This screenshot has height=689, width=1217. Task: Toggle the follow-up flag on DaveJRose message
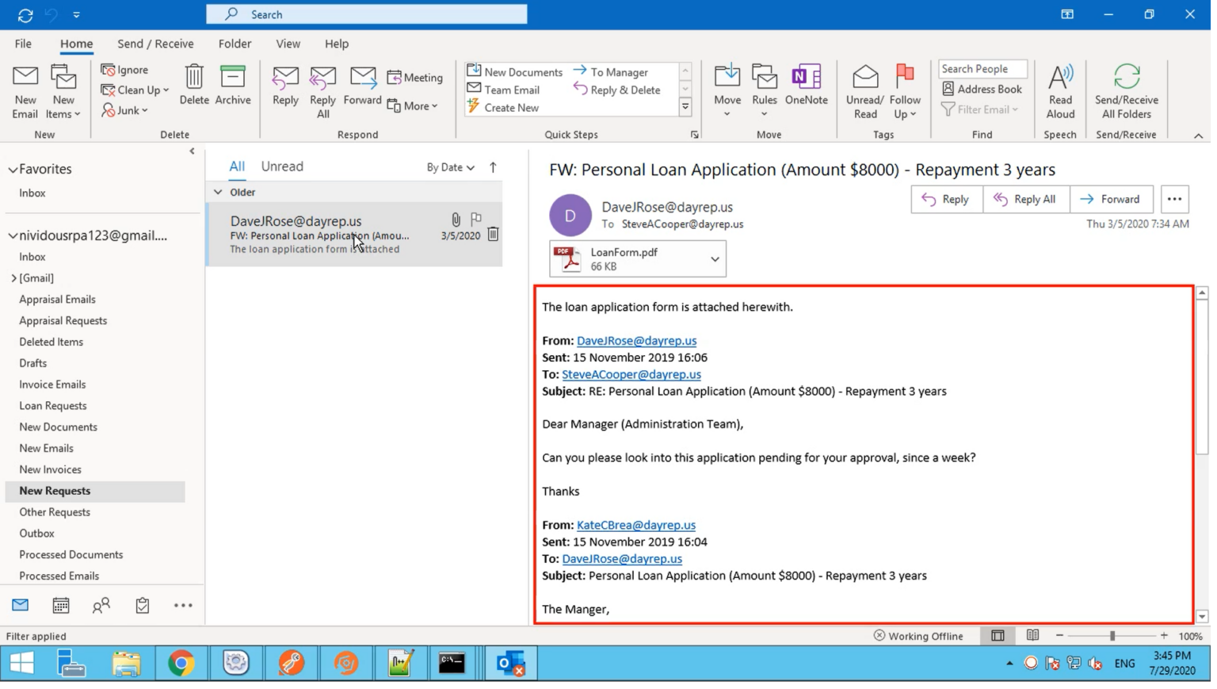[x=476, y=218]
